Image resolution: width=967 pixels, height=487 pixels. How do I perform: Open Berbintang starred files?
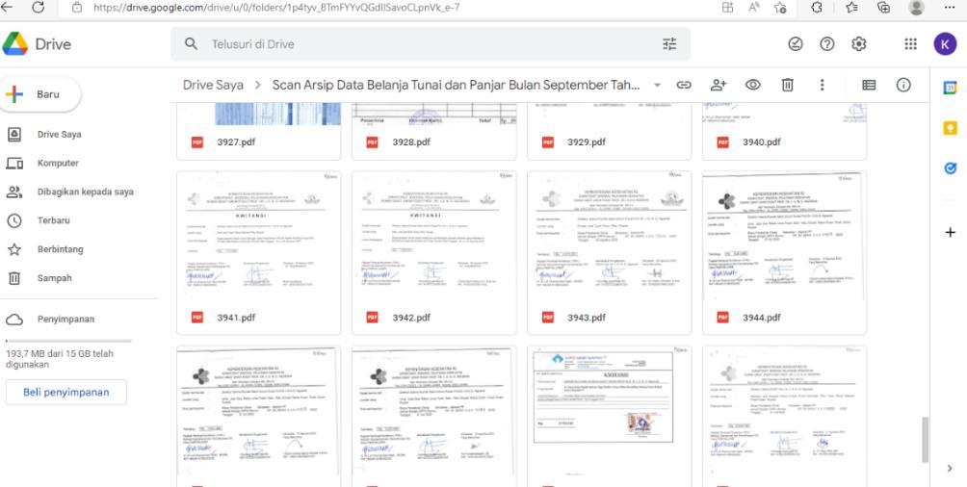pos(60,249)
